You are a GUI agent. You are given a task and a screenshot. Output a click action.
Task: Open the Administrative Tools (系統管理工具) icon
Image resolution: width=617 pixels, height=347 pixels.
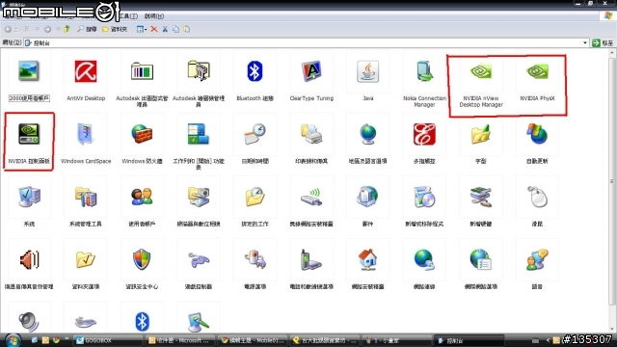coord(86,197)
